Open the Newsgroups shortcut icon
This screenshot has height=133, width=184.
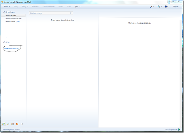click(x=22, y=124)
